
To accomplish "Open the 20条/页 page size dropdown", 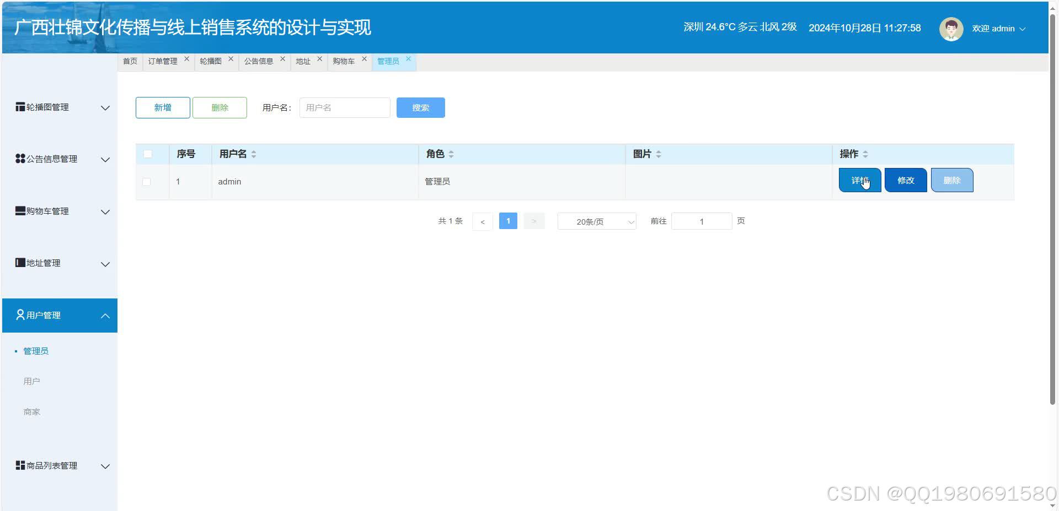I will (x=596, y=221).
